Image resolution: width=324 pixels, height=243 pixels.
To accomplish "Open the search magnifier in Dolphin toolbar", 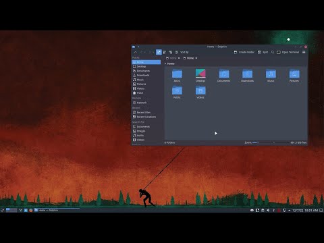I will [273, 52].
